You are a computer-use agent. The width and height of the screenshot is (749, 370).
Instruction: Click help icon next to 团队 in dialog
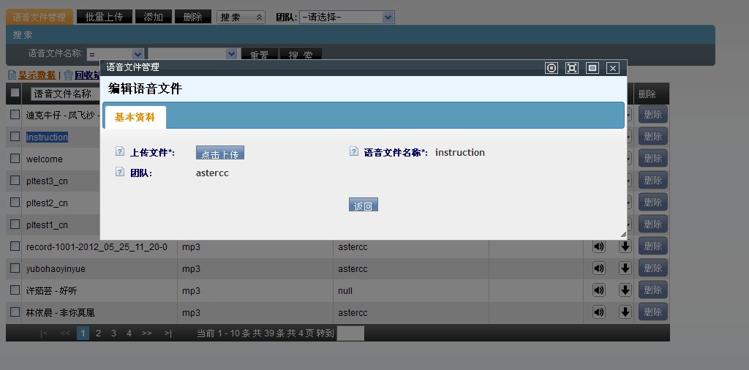(x=120, y=173)
